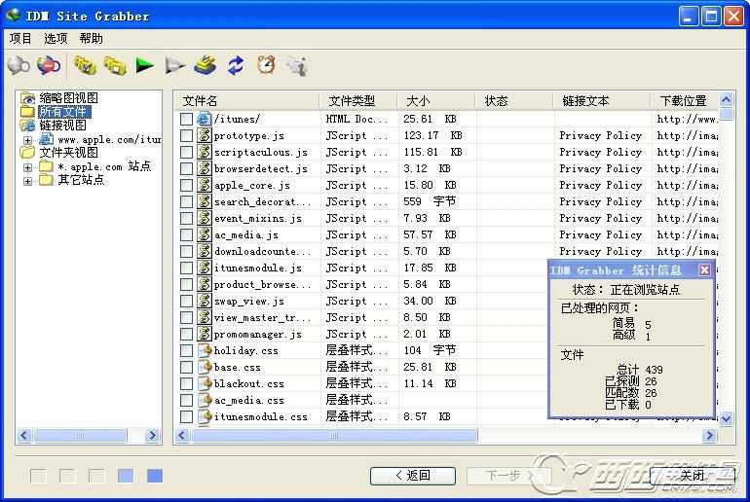This screenshot has height=502, width=750.
Task: Expand the 其它站点 folder node
Action: click(x=27, y=181)
